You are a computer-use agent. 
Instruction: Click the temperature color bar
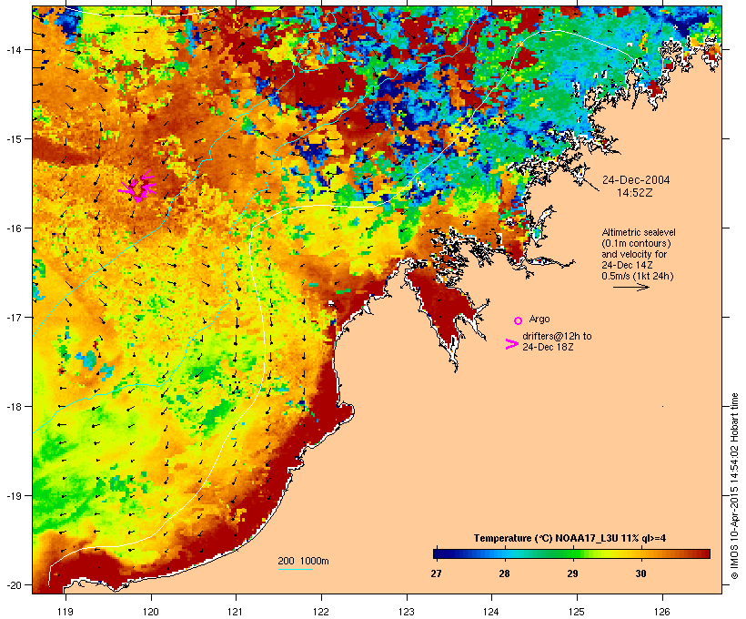point(571,553)
